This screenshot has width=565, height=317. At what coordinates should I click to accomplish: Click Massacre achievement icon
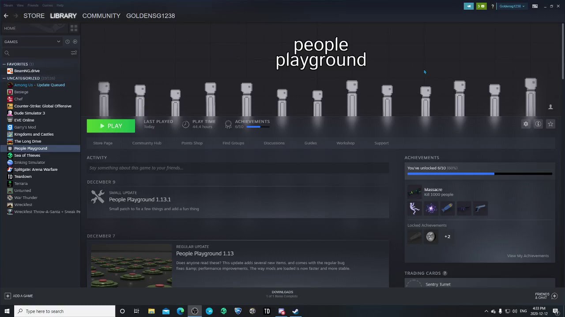414,192
